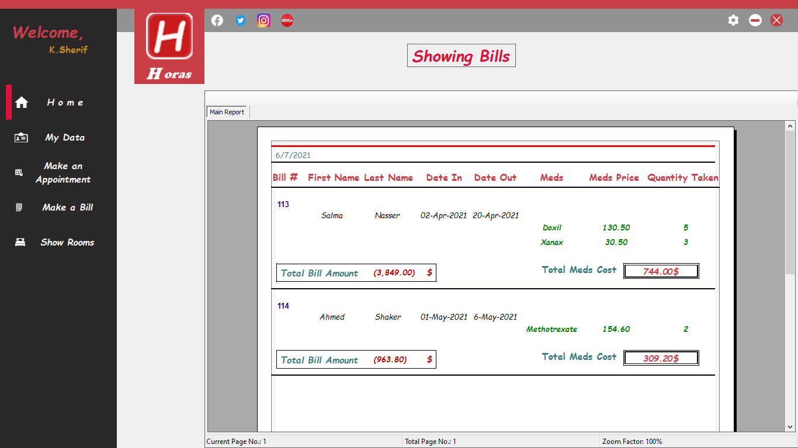Click the Methotrexate medication entry
This screenshot has height=448, width=798.
click(551, 329)
